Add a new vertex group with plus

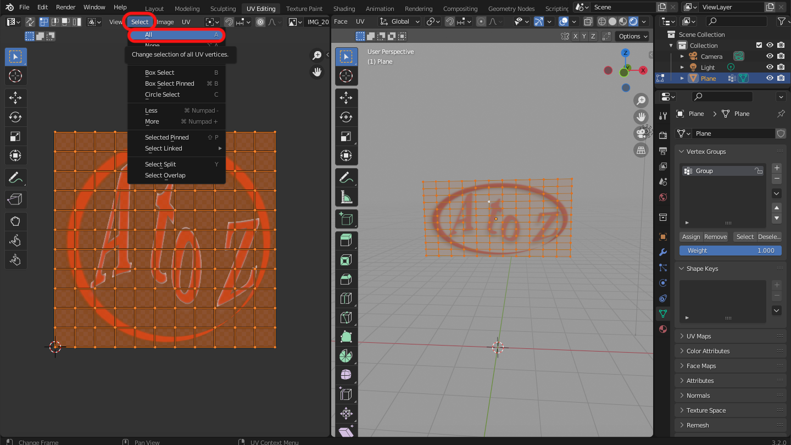click(777, 168)
